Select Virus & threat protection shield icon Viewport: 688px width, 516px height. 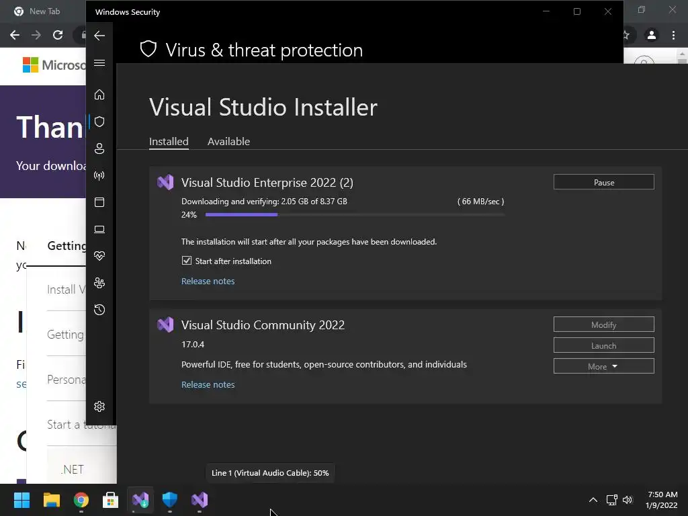tap(99, 122)
